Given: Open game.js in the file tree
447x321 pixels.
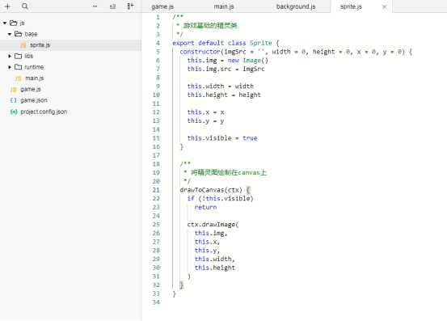Looking at the screenshot, I should (x=31, y=90).
